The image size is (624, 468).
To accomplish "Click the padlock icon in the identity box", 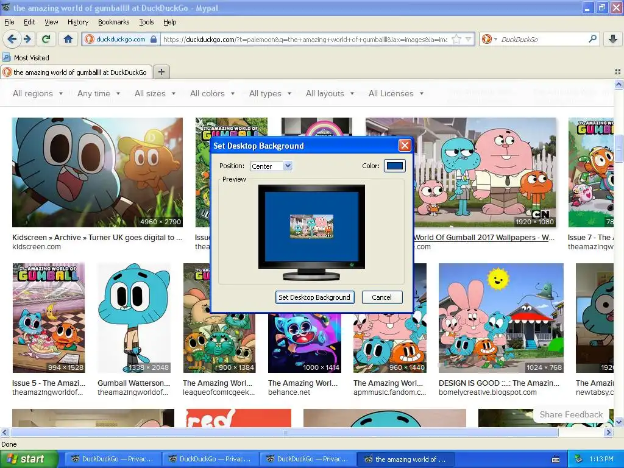I will 154,39.
